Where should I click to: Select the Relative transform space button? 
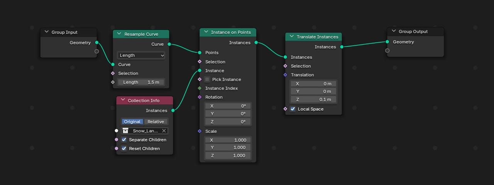coord(156,122)
